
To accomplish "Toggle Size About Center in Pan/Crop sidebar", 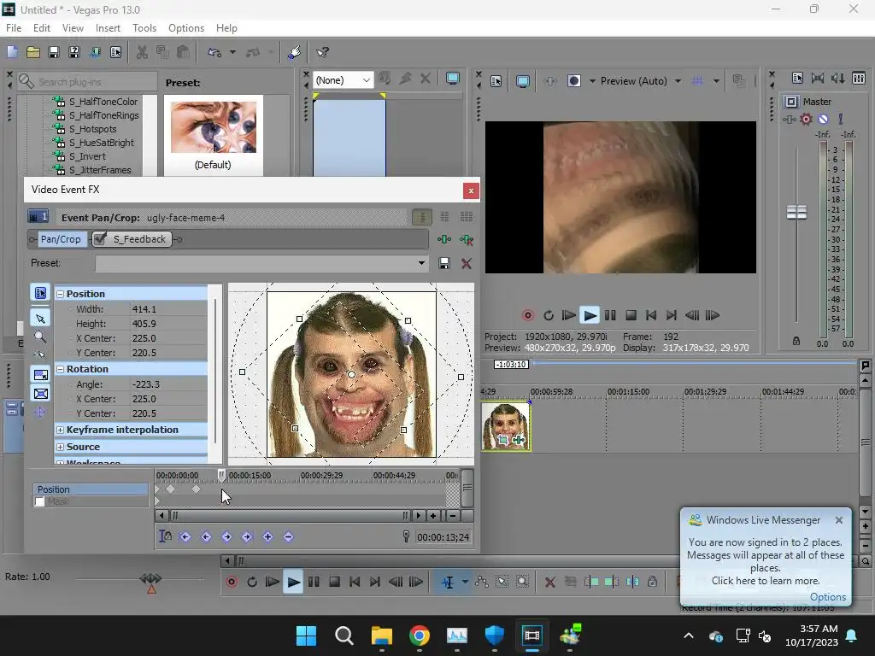I will (40, 394).
